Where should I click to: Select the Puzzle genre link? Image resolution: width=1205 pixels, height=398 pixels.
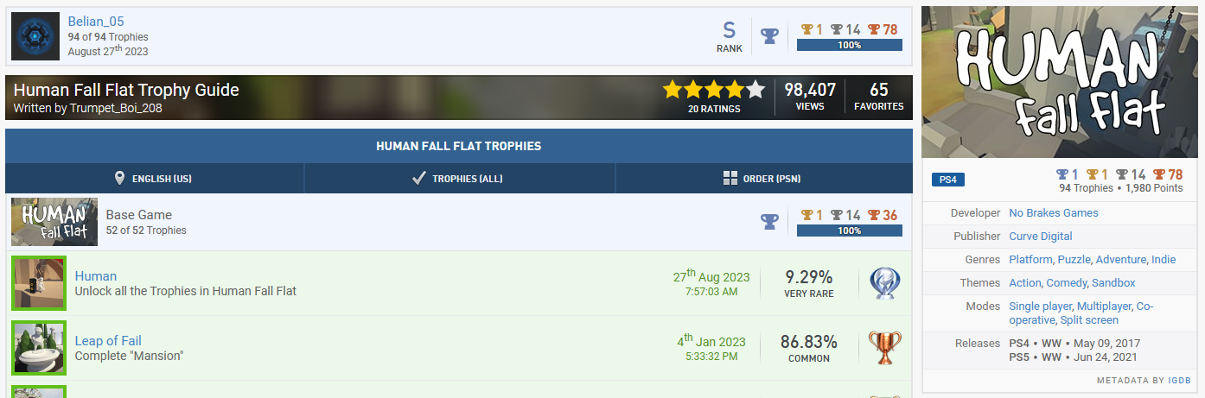(x=1074, y=260)
